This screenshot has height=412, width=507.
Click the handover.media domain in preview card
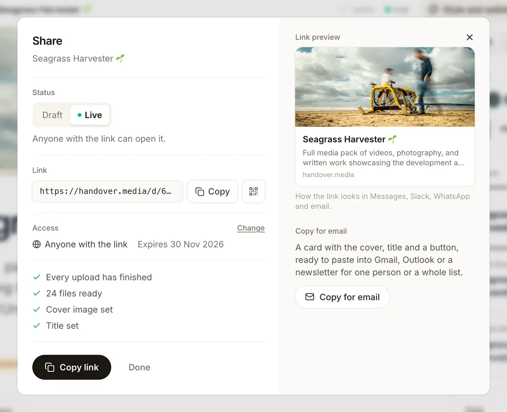click(x=328, y=175)
